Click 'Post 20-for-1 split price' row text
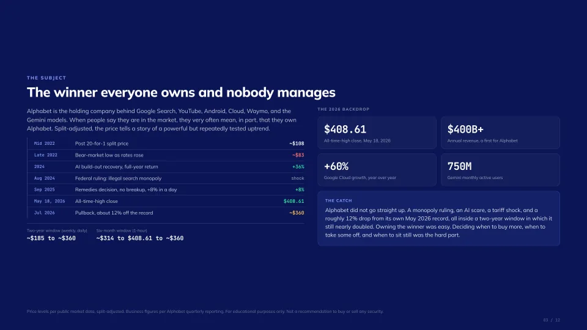Screen dimensions: 587x330 [x=102, y=143]
